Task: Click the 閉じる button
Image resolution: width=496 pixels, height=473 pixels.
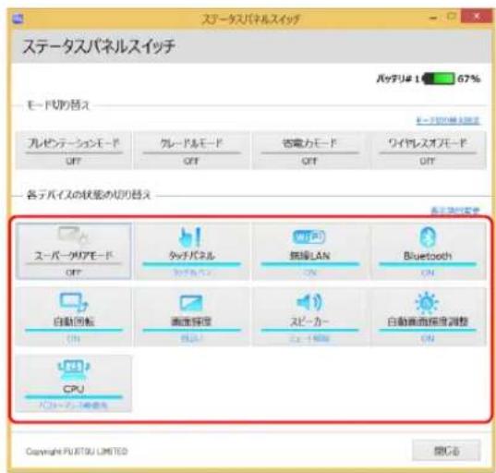Action: pos(446,451)
